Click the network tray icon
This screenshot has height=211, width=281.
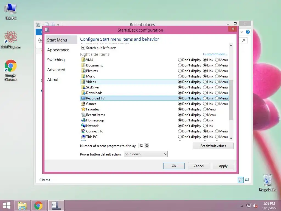[x=248, y=206]
